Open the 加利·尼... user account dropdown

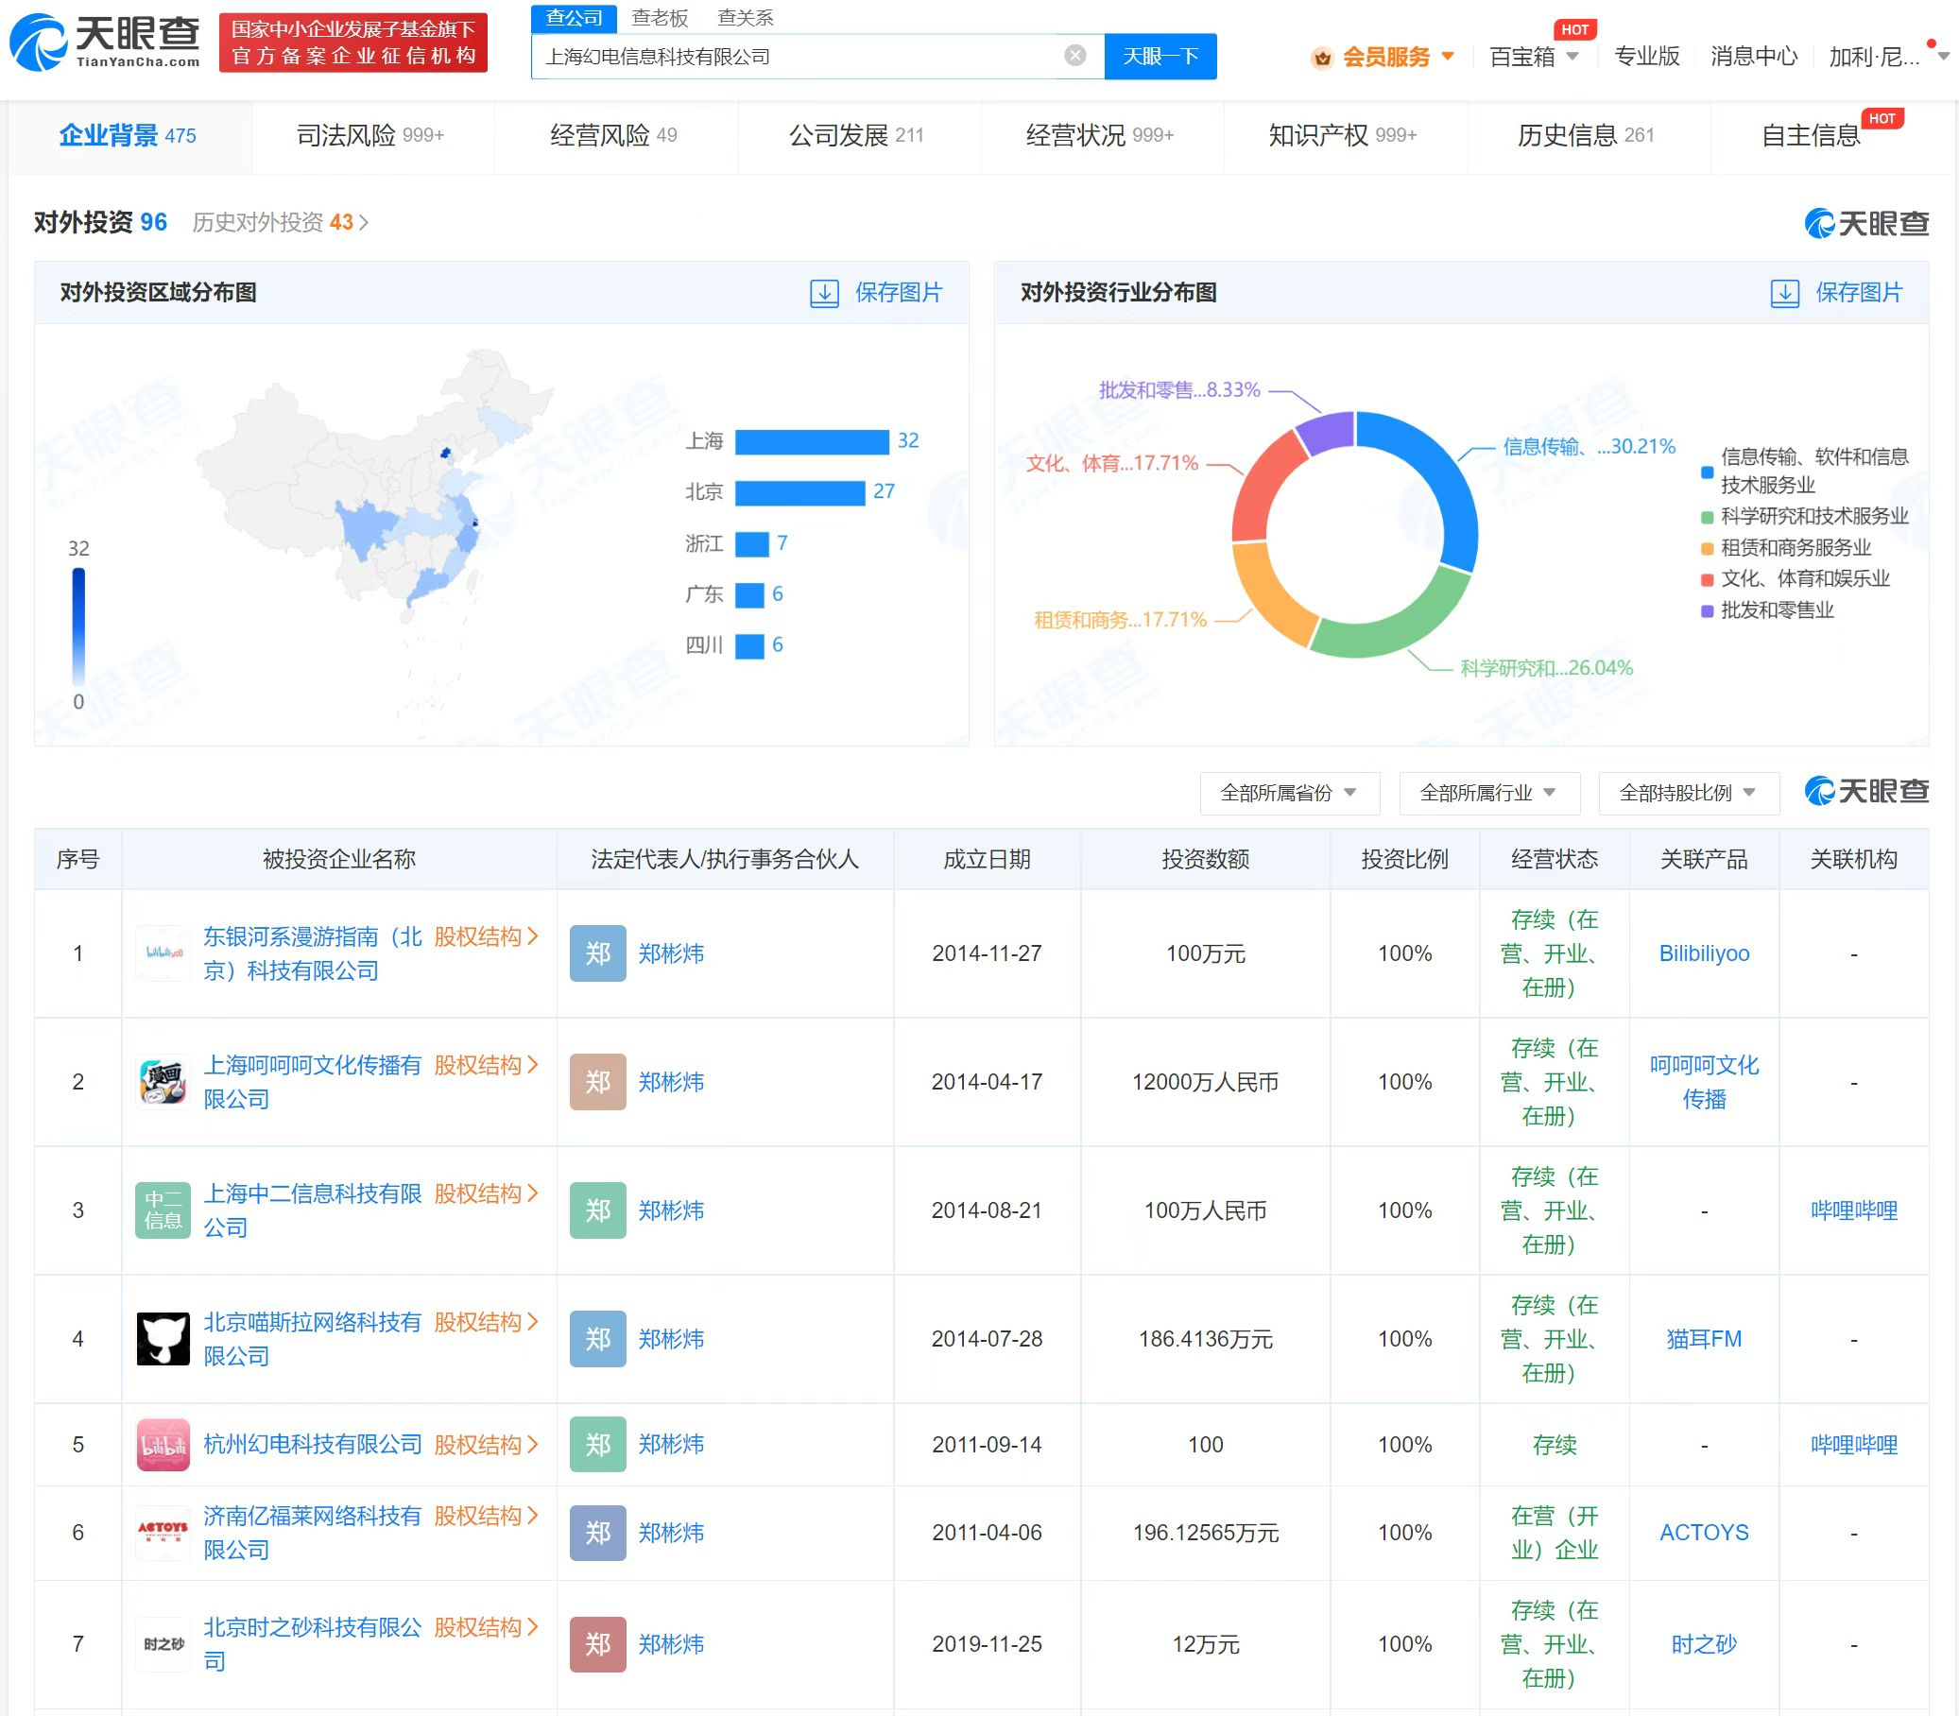click(1887, 57)
